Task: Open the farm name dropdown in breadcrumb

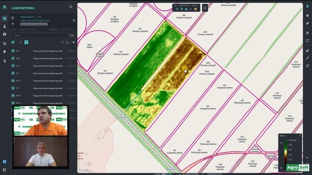Action: [27, 17]
